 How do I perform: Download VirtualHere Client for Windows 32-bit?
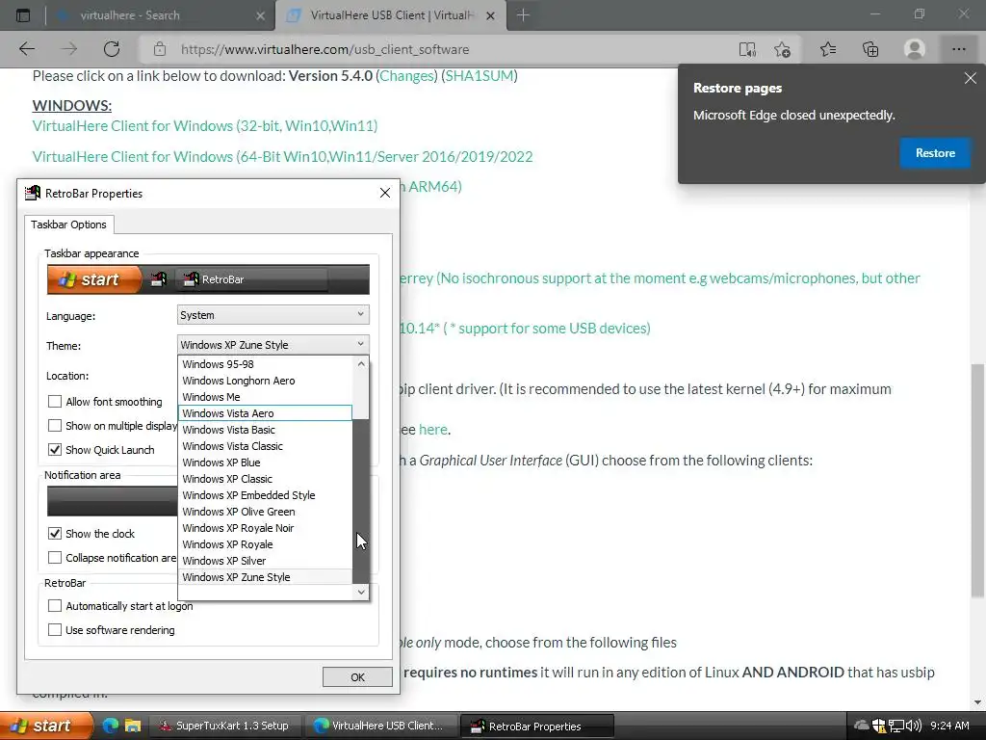tap(205, 126)
